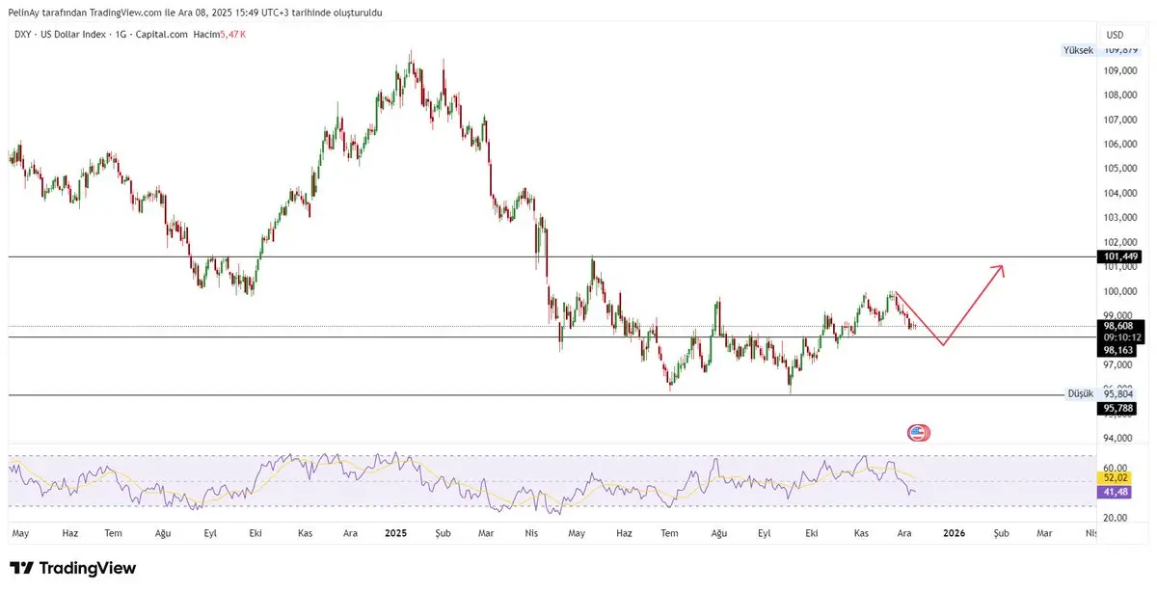Viewport: 1157px width, 592px height.
Task: Open the TradingView logo link
Action: pos(72,569)
